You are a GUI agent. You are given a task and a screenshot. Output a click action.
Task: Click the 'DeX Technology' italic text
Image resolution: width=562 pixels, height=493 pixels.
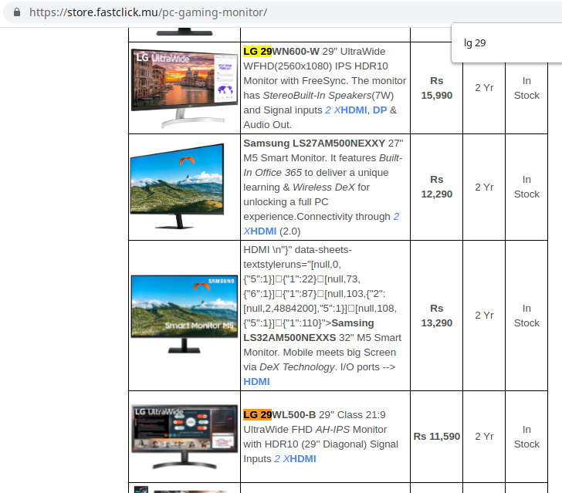297,367
